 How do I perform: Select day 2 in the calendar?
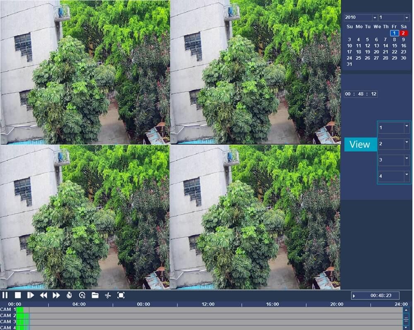(x=403, y=33)
